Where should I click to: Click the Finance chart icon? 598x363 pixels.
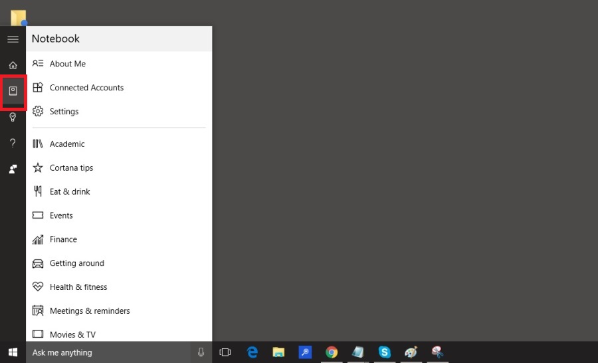[x=38, y=239]
